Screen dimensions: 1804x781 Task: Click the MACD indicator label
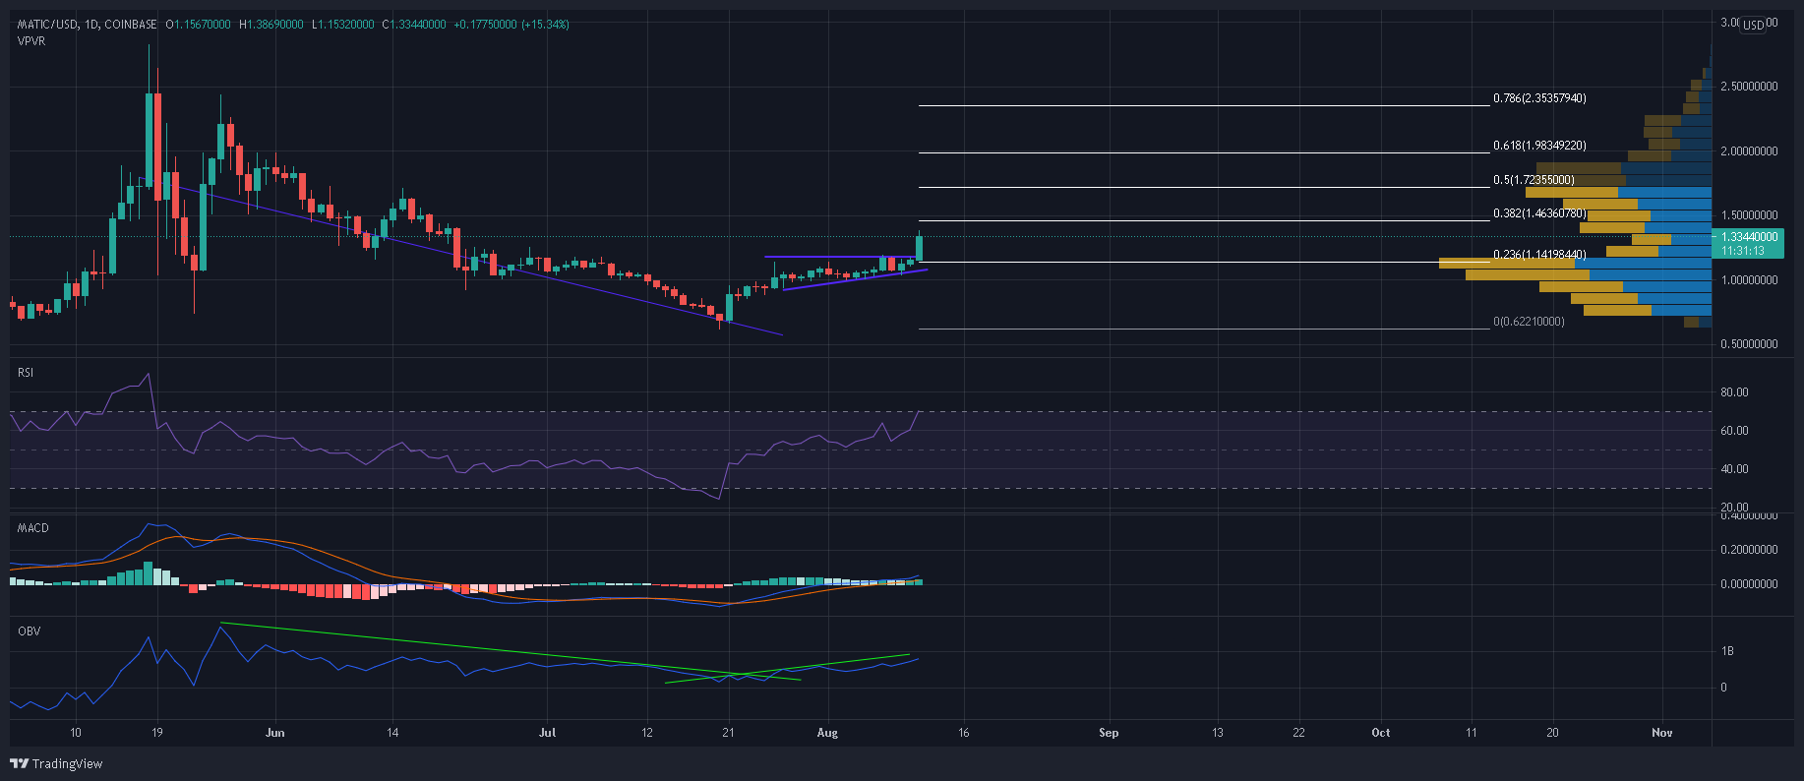[x=33, y=528]
